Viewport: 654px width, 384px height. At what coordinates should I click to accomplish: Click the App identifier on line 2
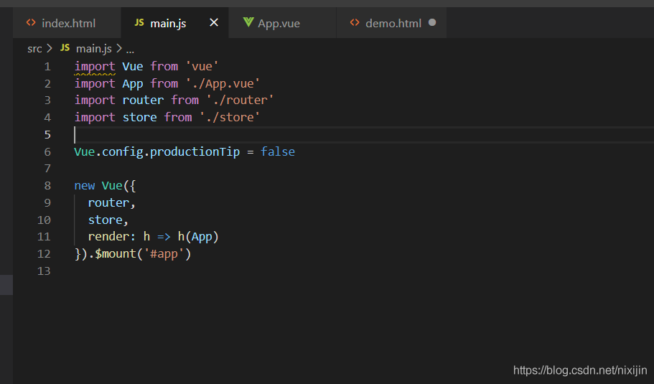pyautogui.click(x=133, y=84)
